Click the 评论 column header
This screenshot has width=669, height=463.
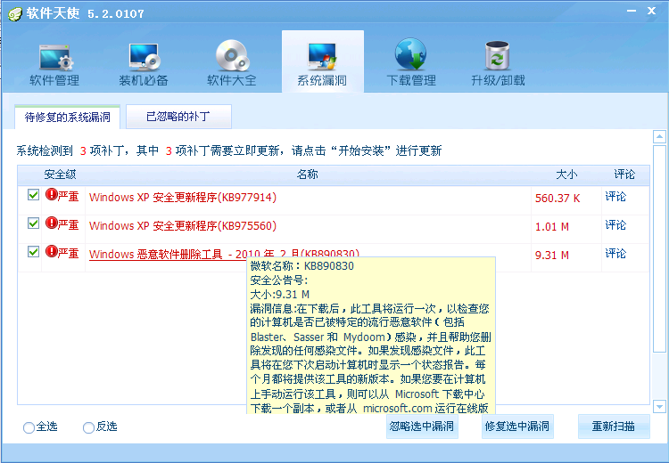click(624, 175)
